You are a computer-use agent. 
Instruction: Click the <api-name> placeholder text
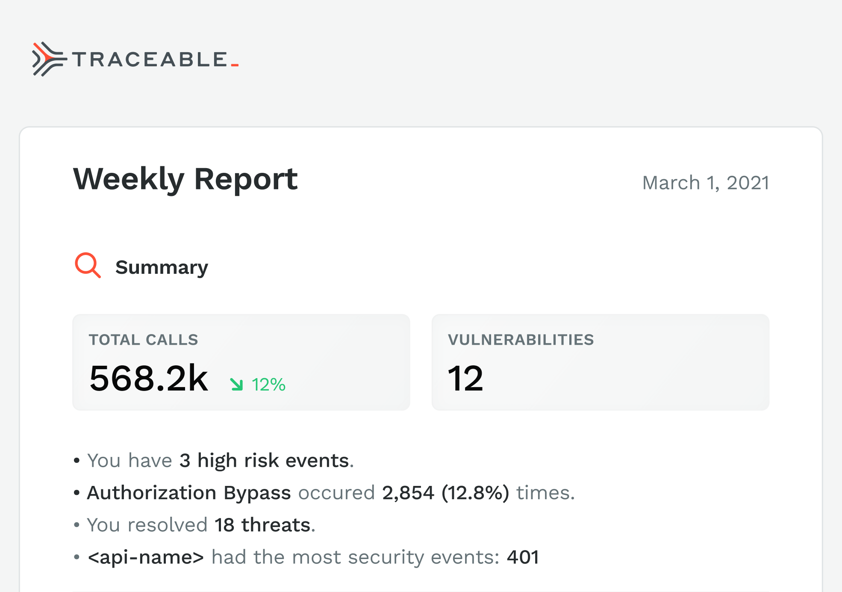(x=146, y=557)
